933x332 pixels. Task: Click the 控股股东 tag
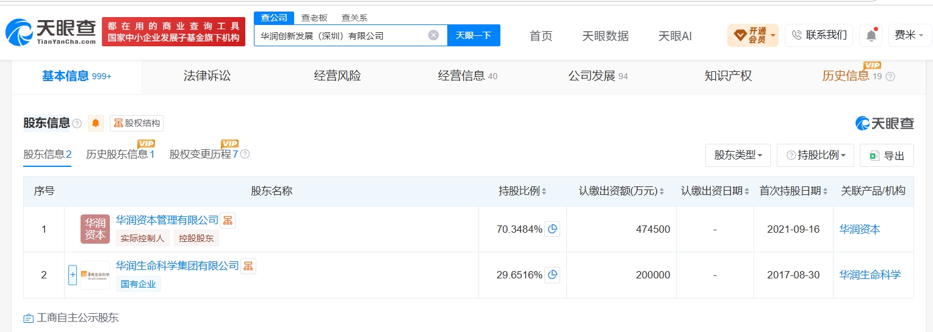pos(196,238)
